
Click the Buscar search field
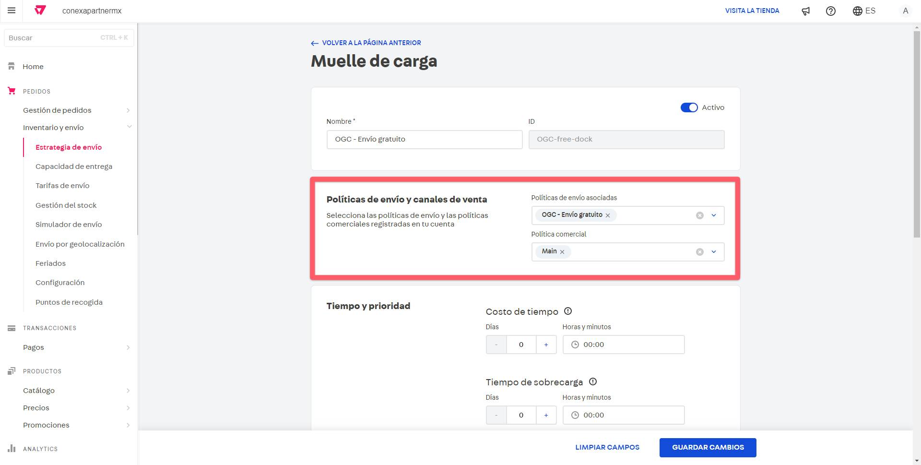69,38
